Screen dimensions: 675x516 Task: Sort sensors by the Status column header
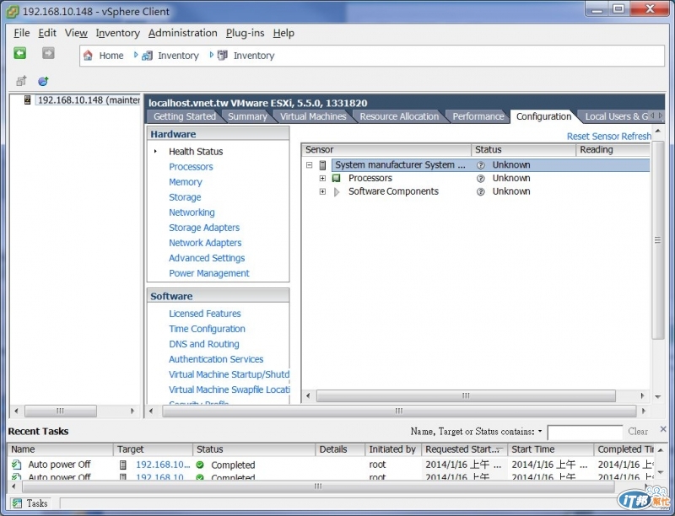[522, 149]
